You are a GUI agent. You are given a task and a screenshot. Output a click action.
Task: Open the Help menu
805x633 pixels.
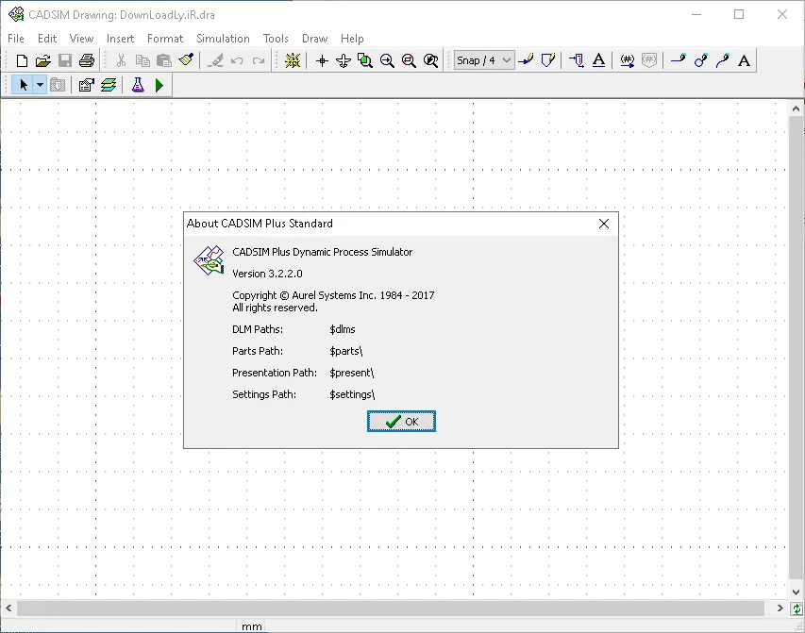pyautogui.click(x=352, y=39)
